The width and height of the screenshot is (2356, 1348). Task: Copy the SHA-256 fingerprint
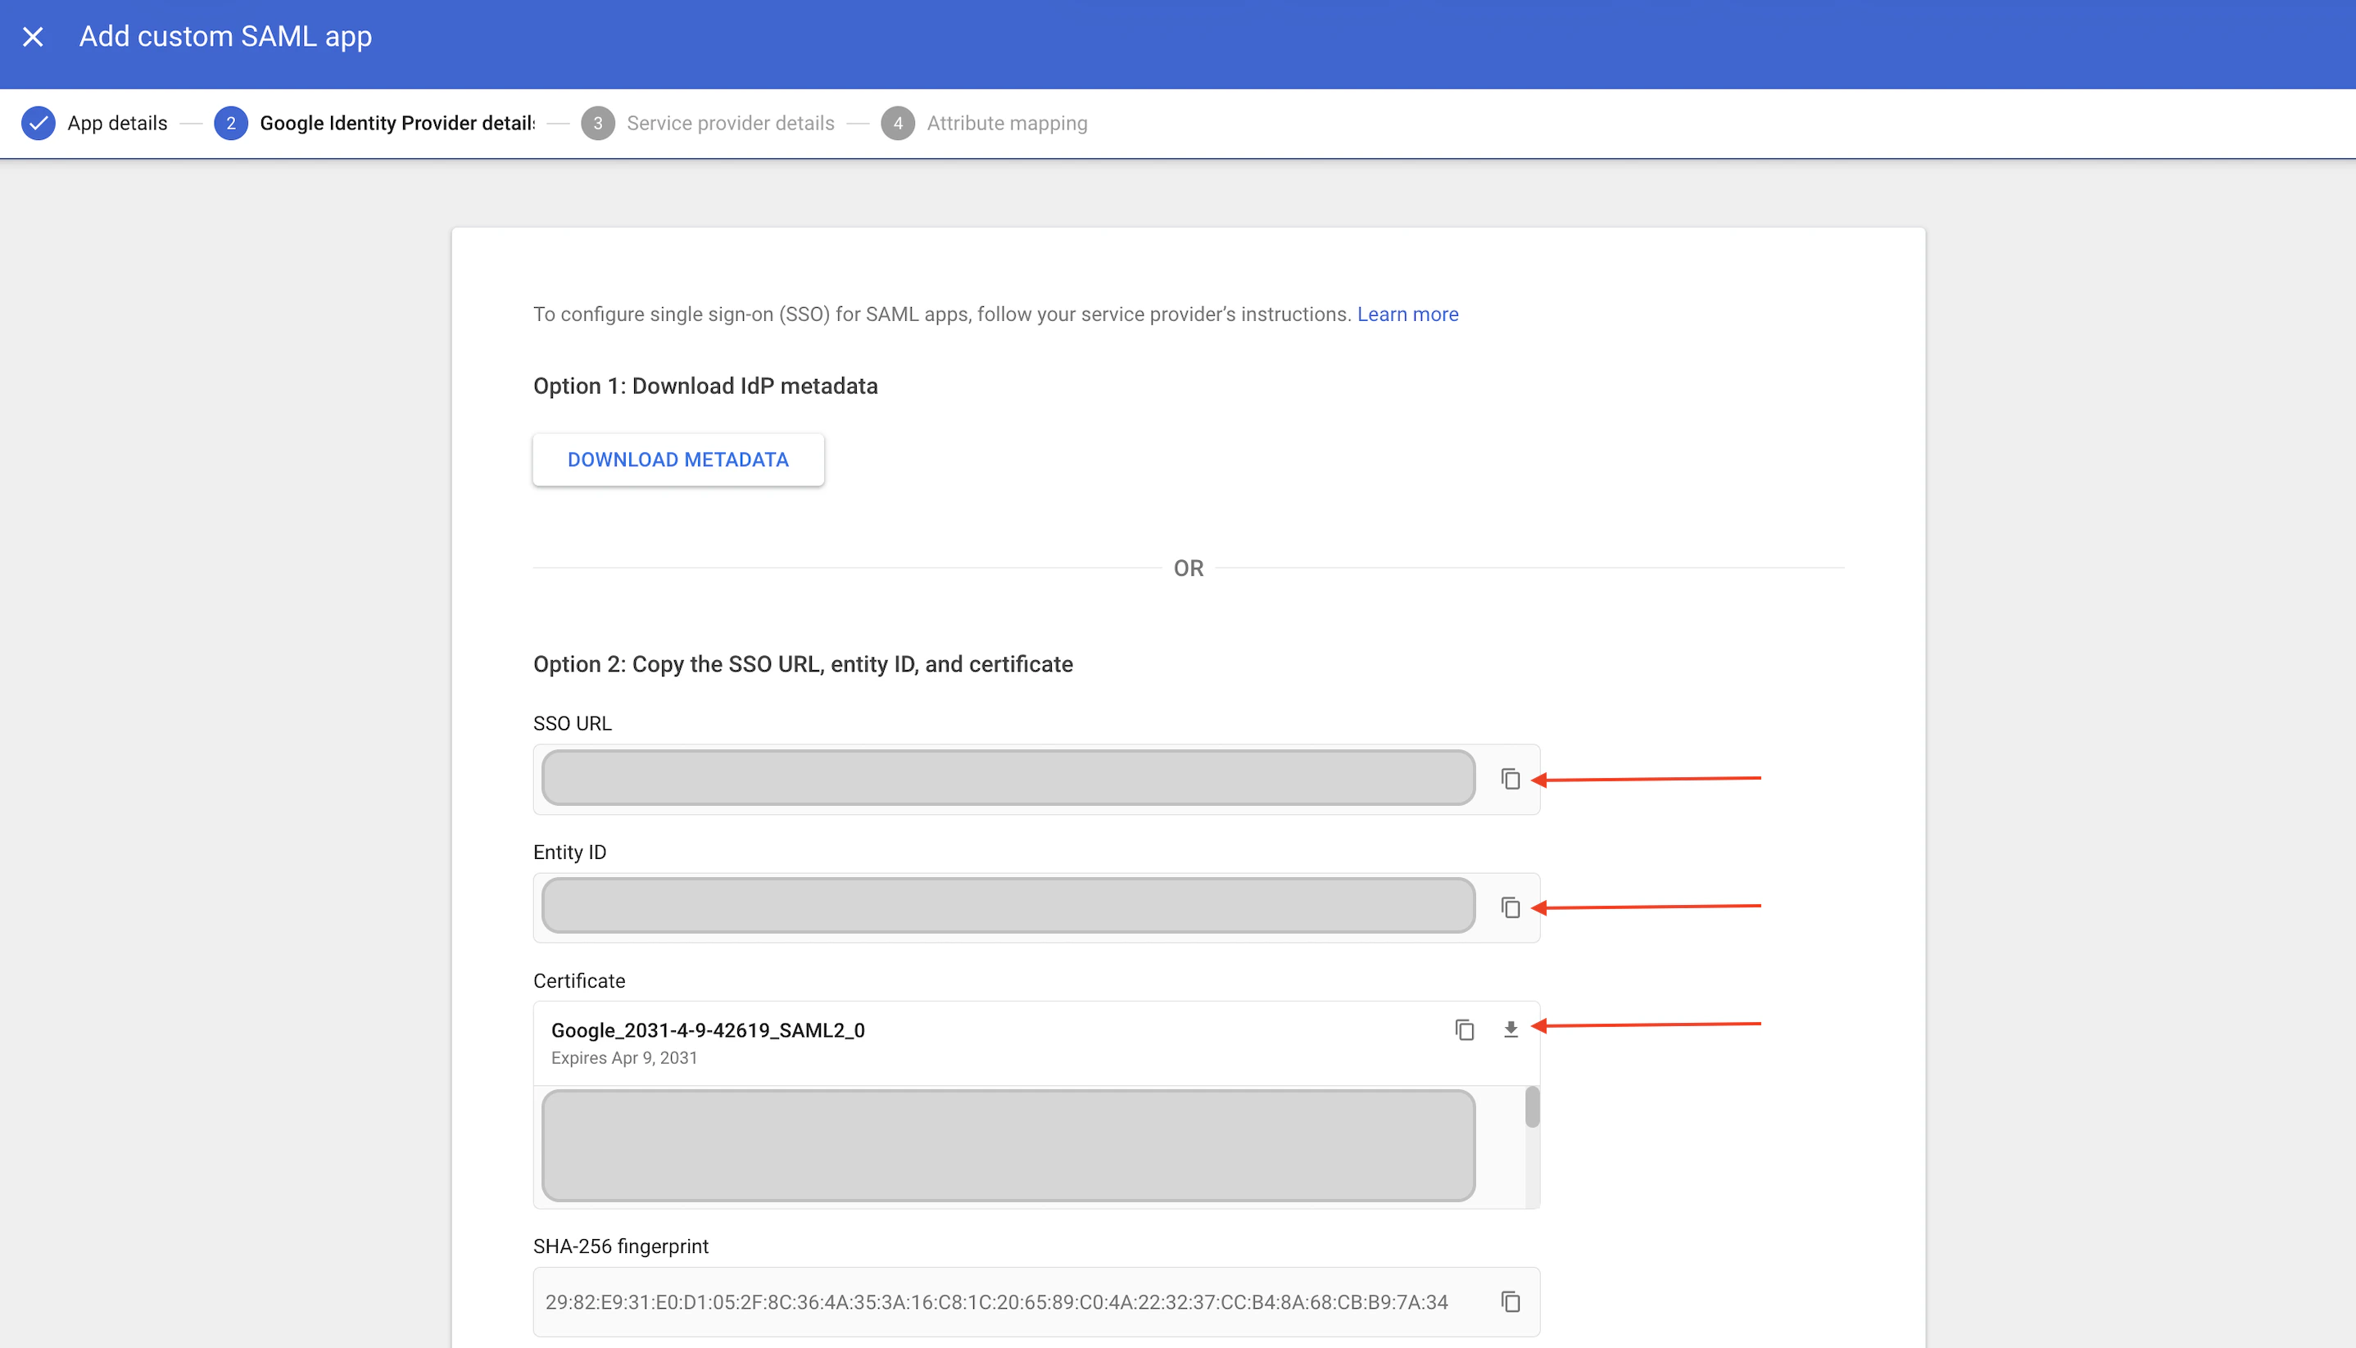point(1511,1301)
